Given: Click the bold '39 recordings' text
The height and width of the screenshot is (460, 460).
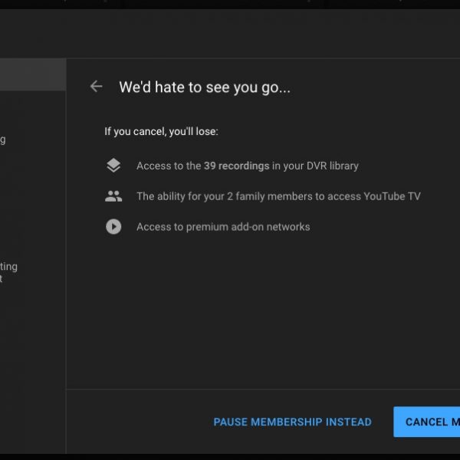Looking at the screenshot, I should click(236, 166).
